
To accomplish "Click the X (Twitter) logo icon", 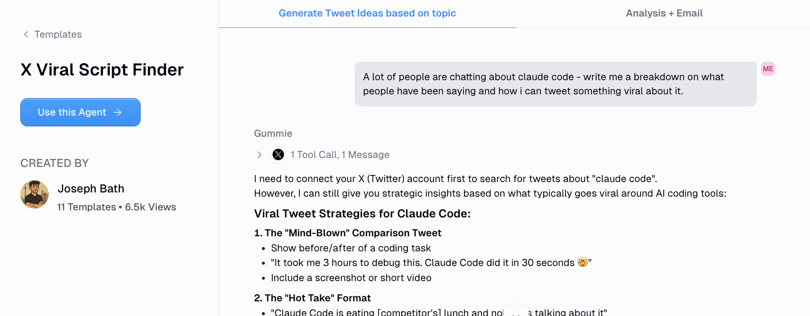I will click(278, 154).
